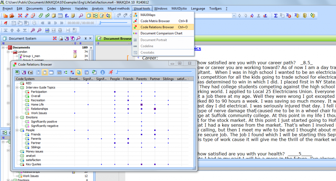
Task: Click the red flag icon in media toolbar
Action: point(5,23)
